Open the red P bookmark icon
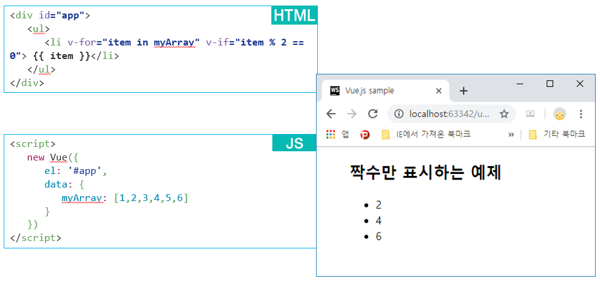 365,135
